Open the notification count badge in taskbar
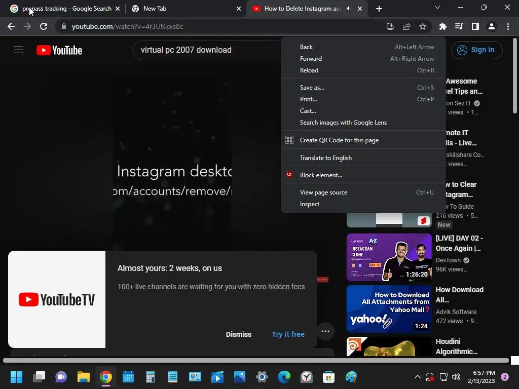 (505, 377)
